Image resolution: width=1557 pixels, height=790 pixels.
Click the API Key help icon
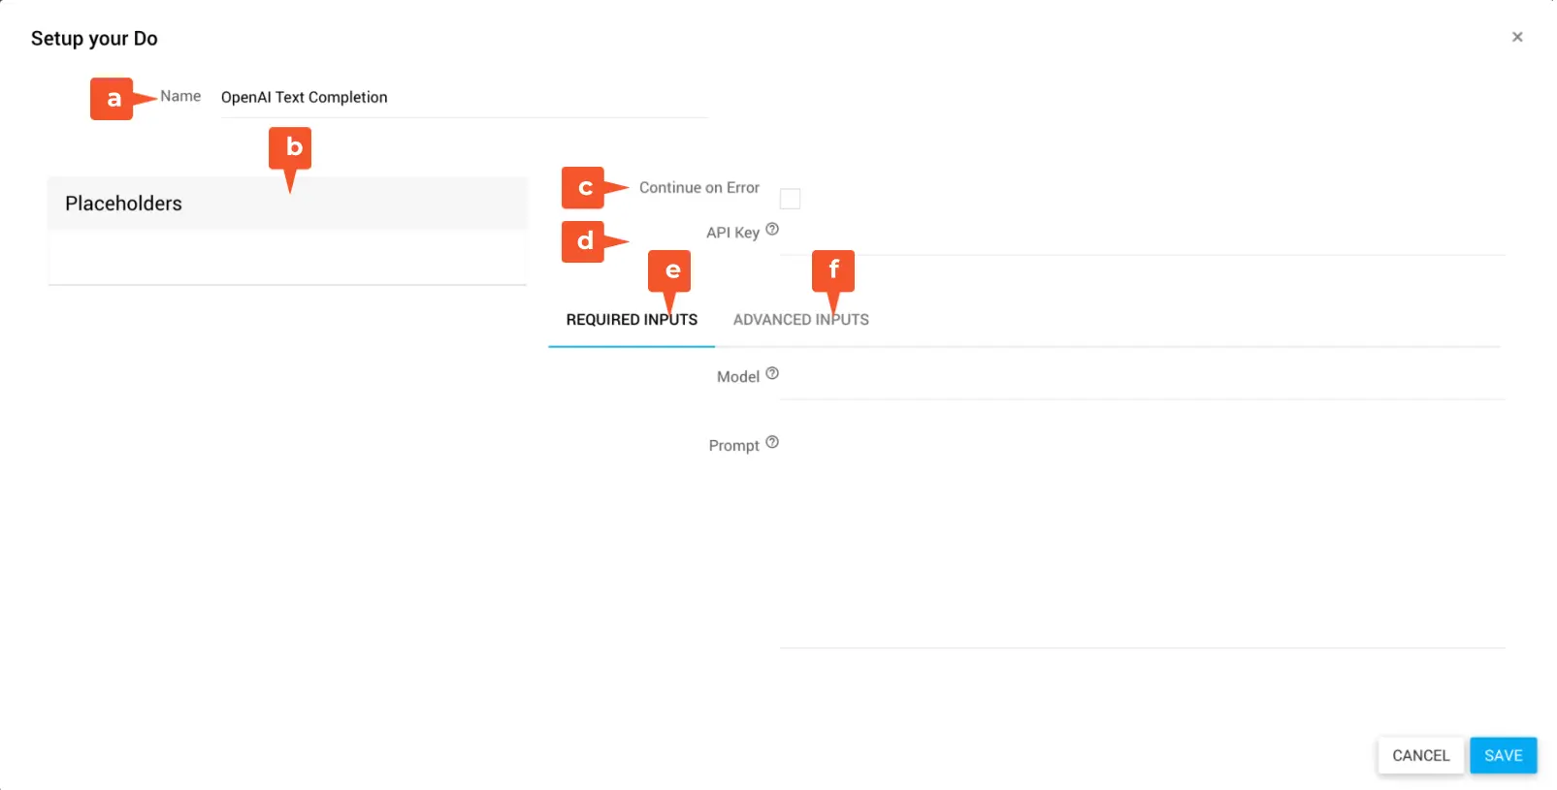[x=772, y=230]
